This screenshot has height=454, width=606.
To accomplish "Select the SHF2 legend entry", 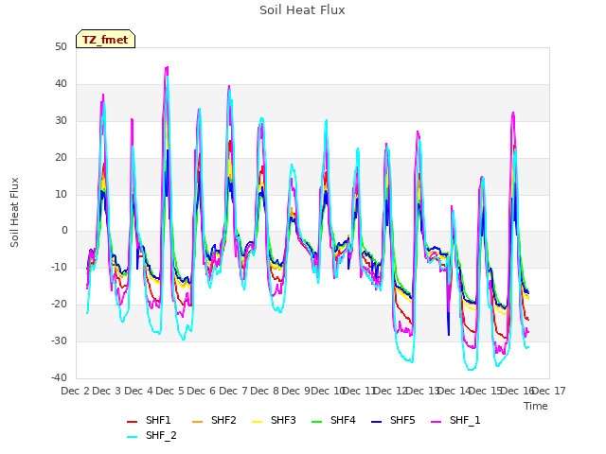I will [x=214, y=420].
